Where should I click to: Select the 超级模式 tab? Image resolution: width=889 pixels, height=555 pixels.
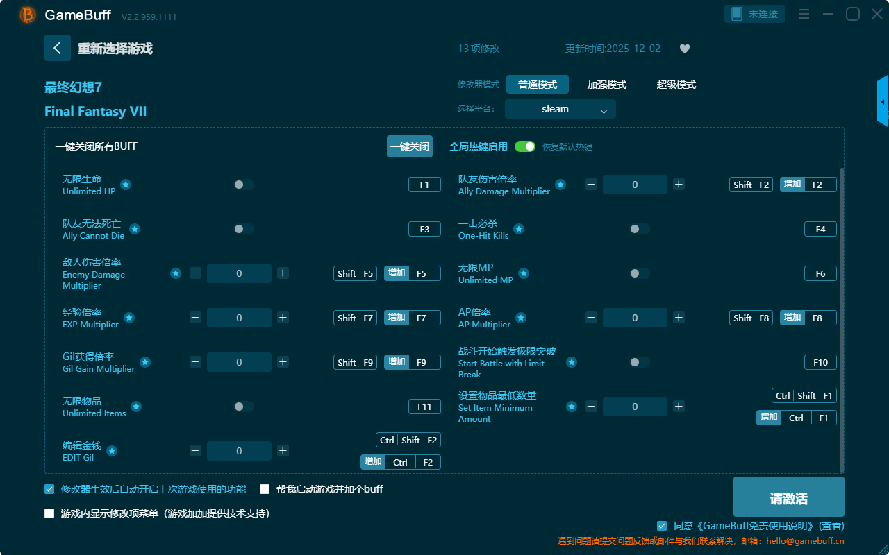(x=676, y=85)
